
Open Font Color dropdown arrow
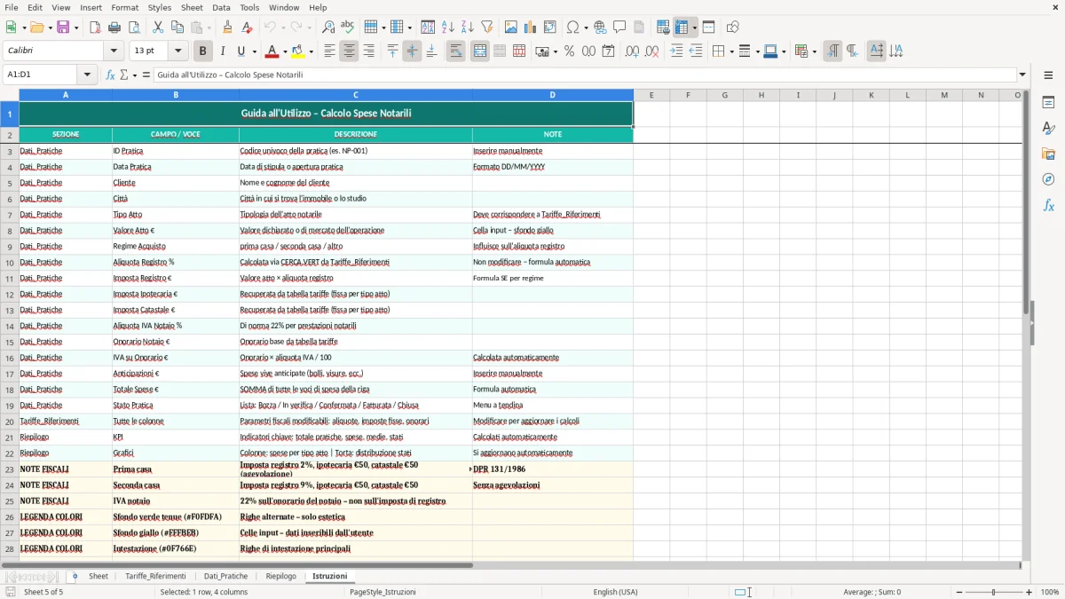click(x=284, y=51)
